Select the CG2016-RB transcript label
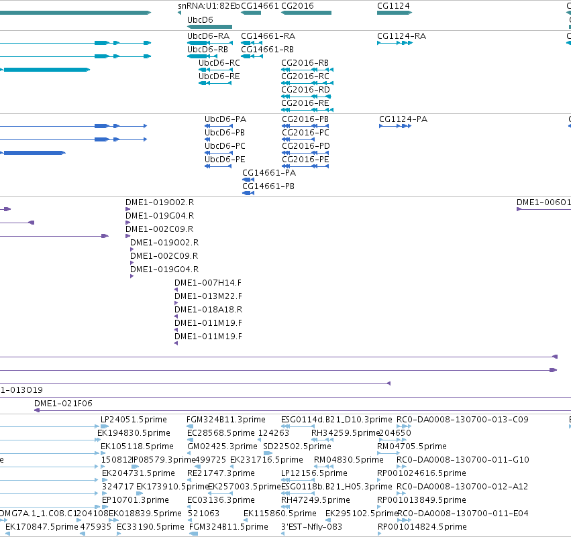The image size is (571, 537). [305, 63]
